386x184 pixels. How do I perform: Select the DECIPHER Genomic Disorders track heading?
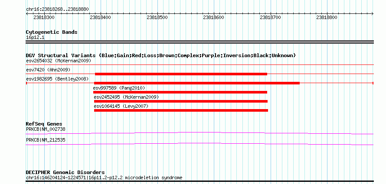click(x=65, y=172)
